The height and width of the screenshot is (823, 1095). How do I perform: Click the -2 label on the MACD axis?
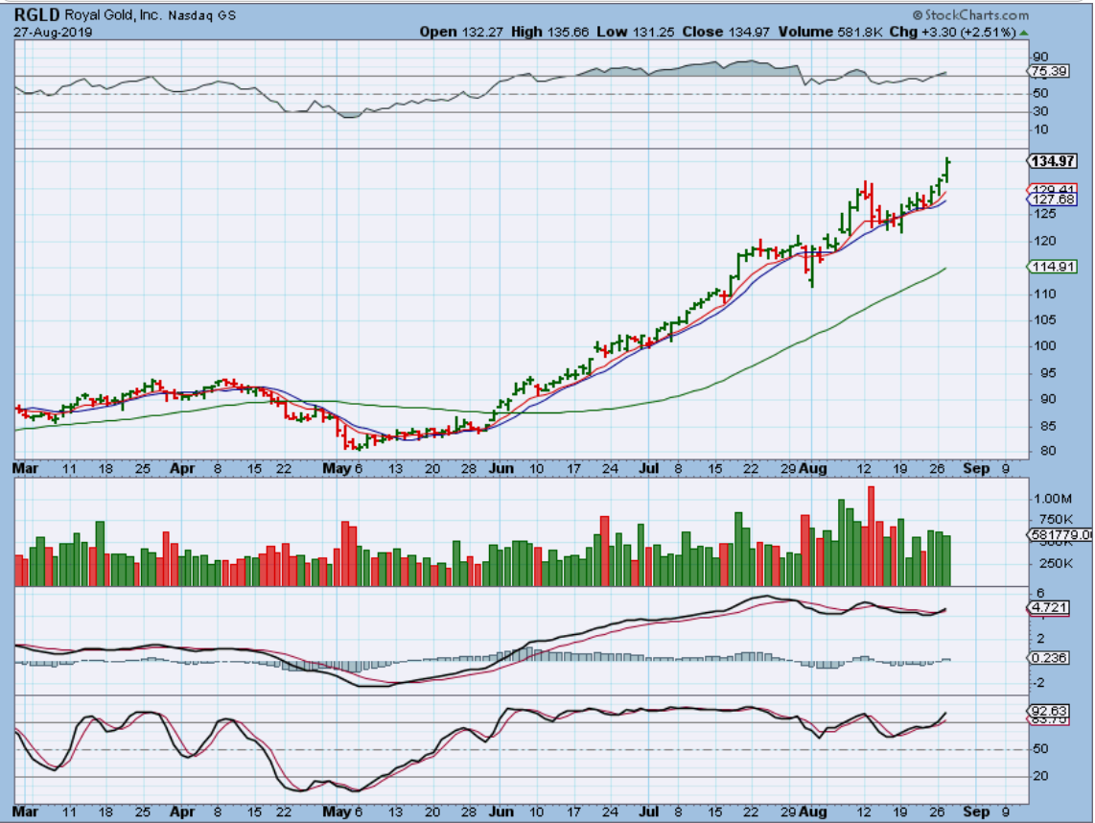(x=1038, y=683)
